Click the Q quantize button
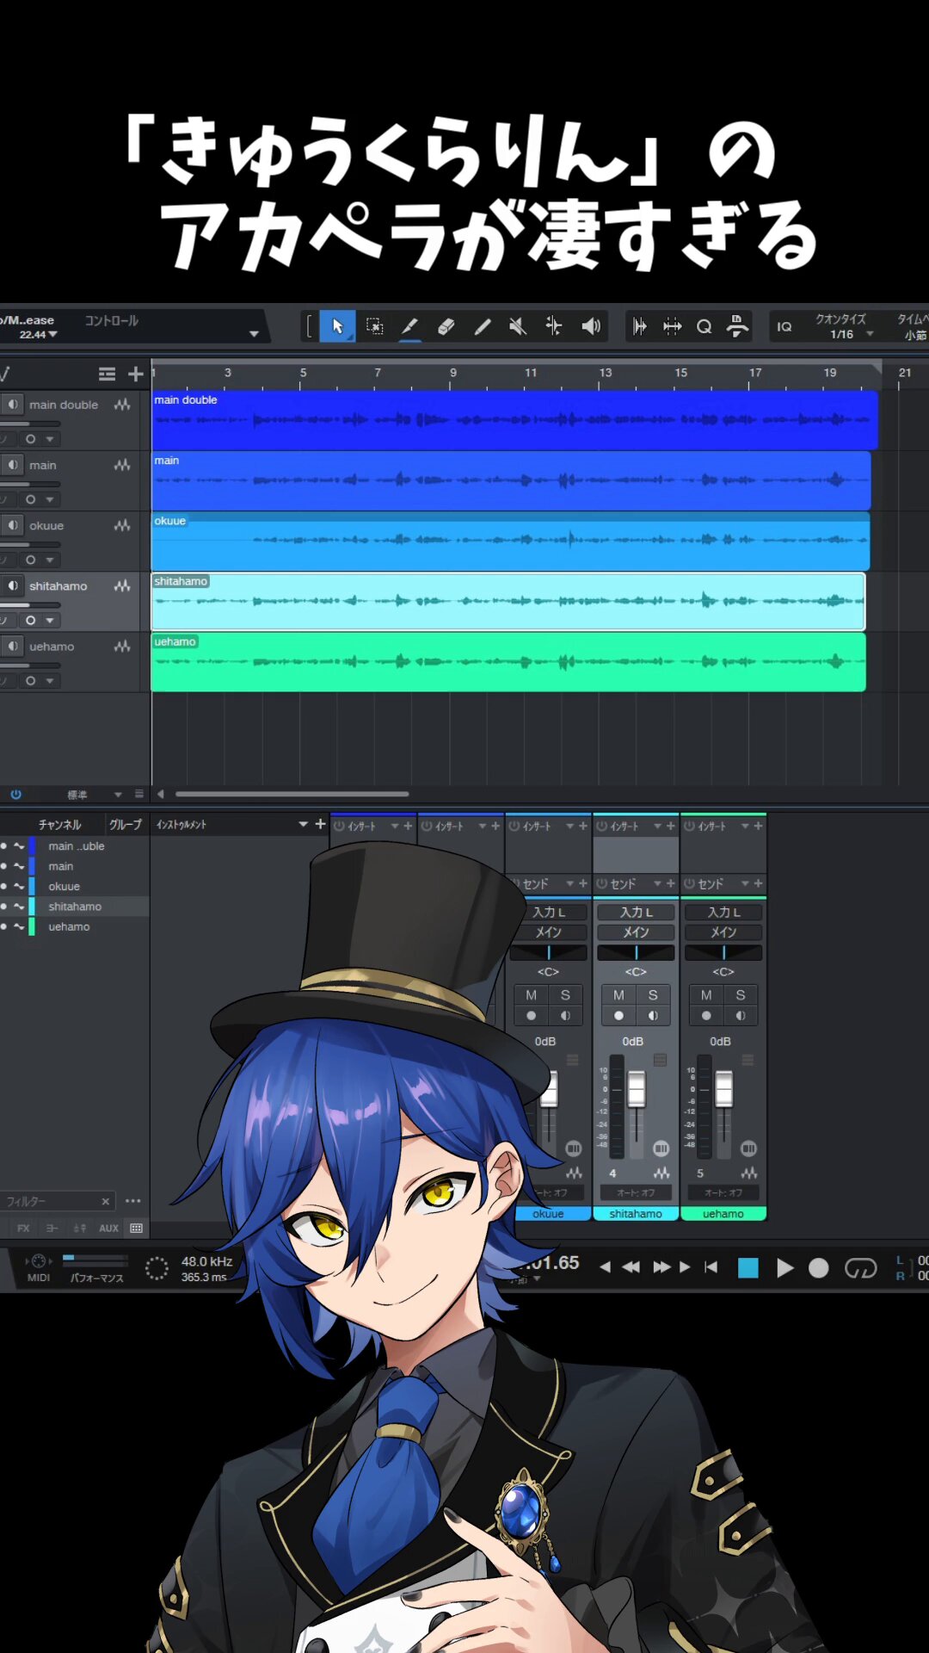Image resolution: width=929 pixels, height=1653 pixels. click(704, 326)
